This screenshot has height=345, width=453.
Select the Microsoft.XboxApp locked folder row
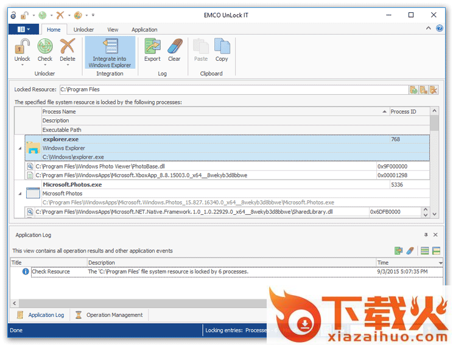227,175
